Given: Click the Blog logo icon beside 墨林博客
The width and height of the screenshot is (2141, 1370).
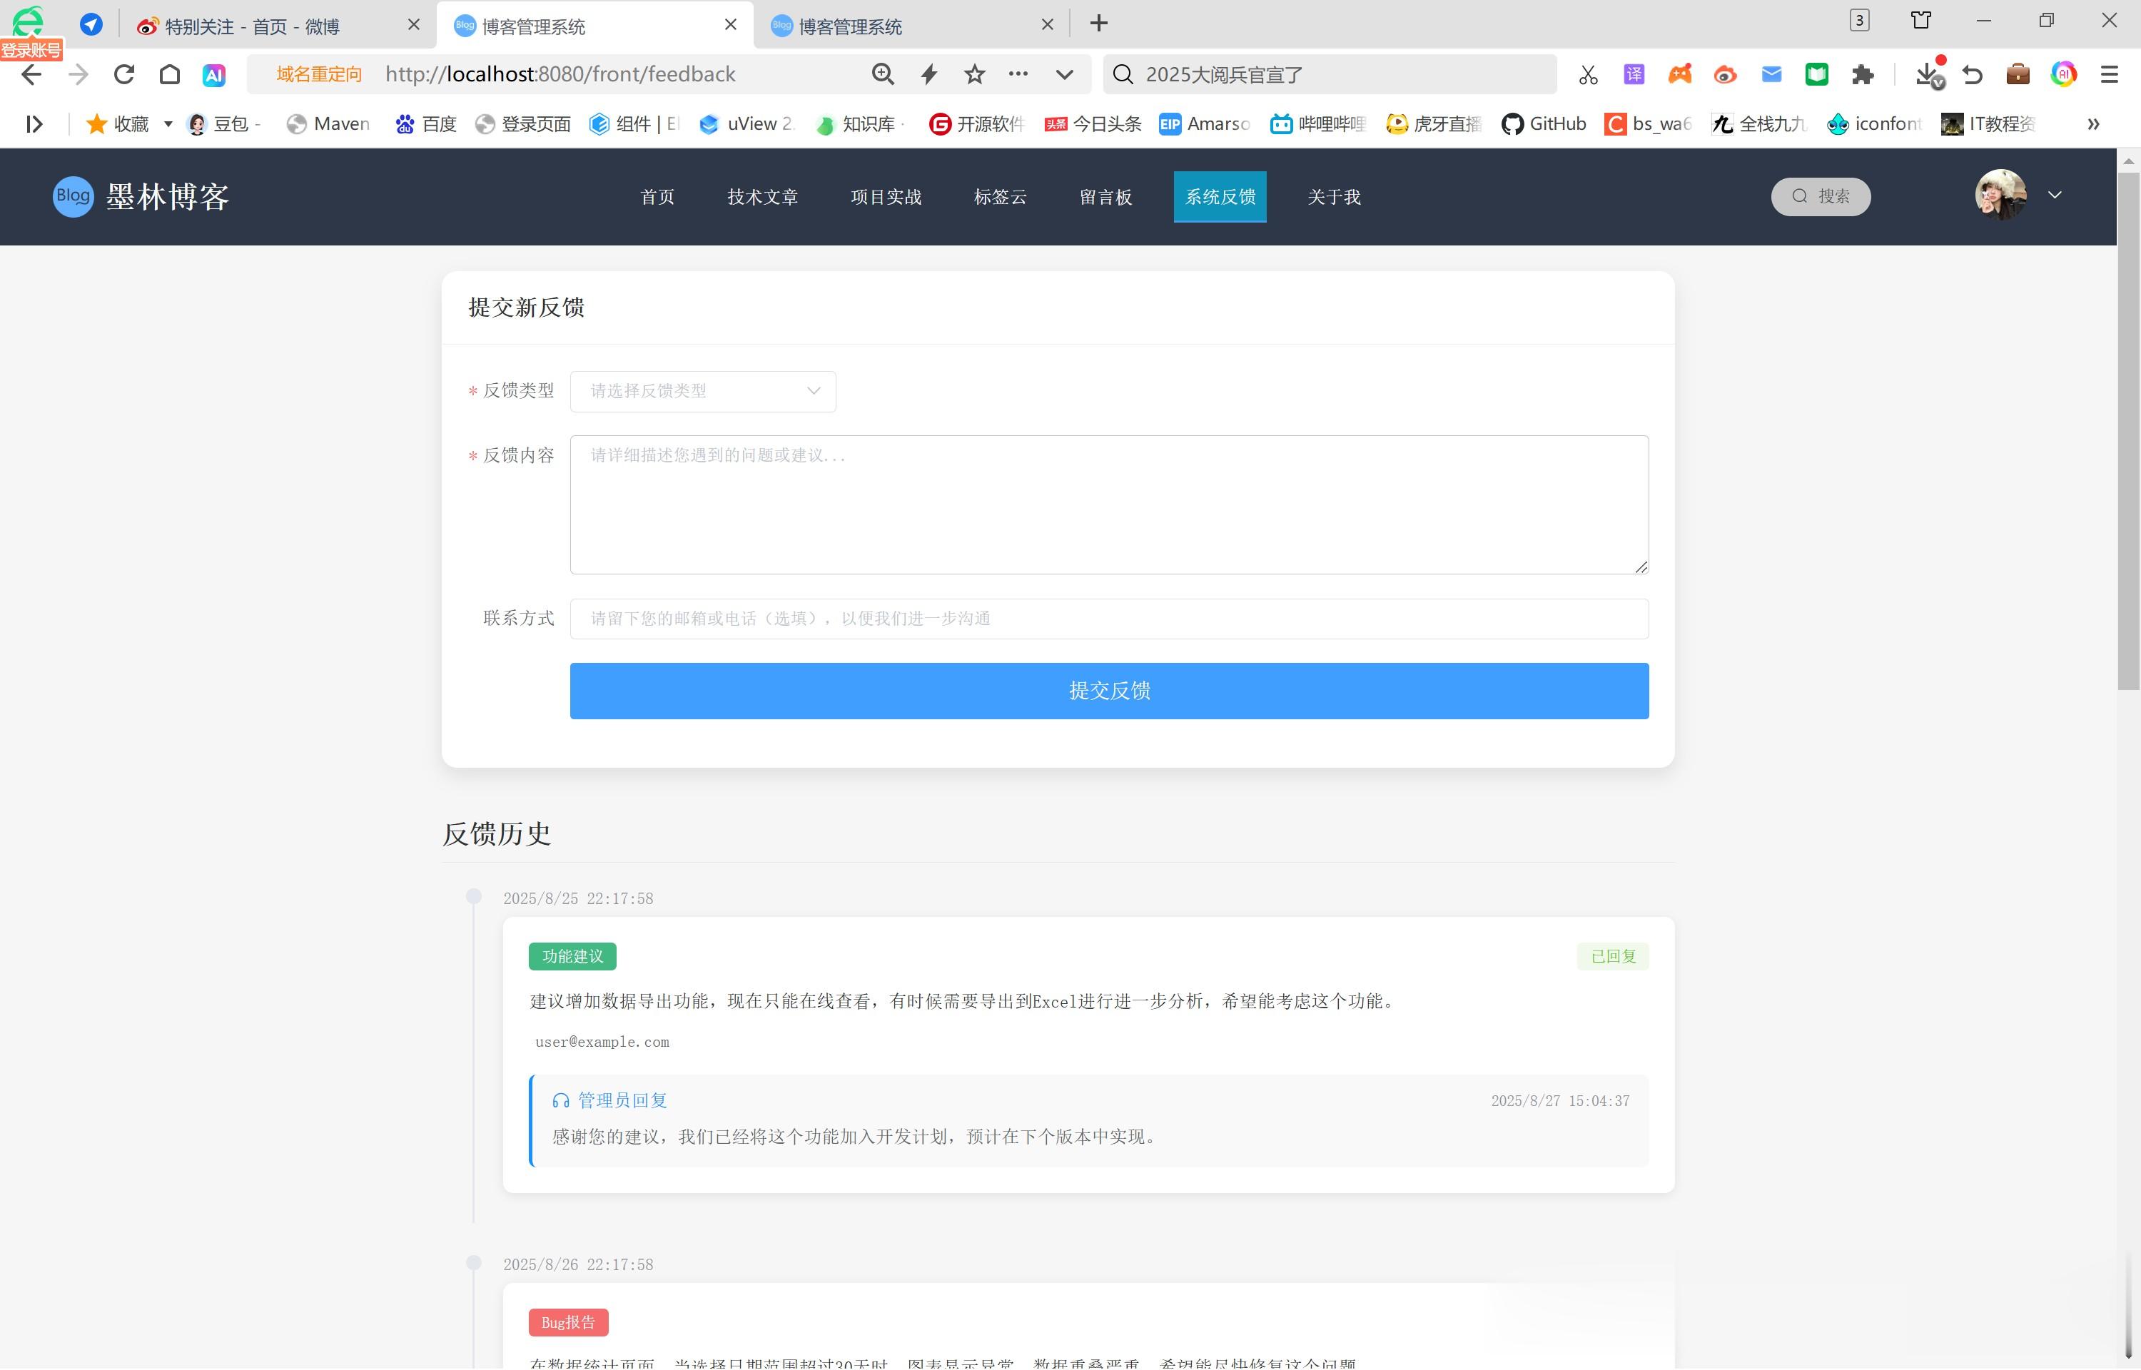Looking at the screenshot, I should [x=73, y=196].
